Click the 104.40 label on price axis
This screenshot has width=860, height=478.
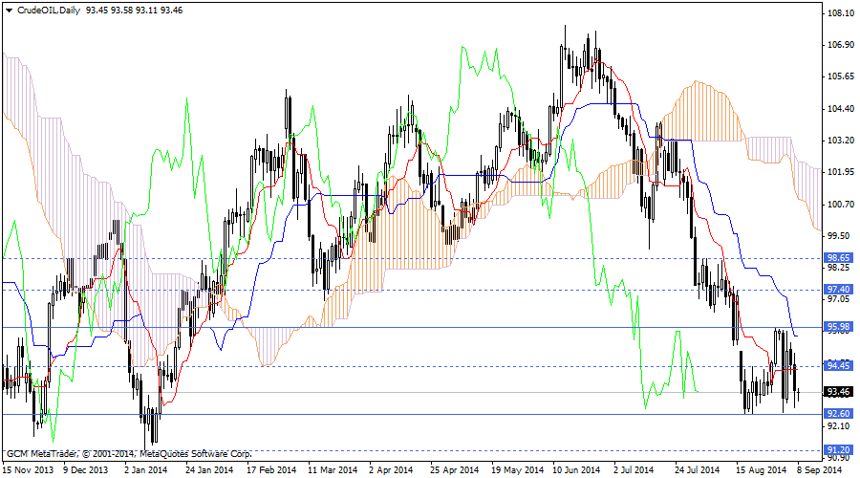point(840,108)
